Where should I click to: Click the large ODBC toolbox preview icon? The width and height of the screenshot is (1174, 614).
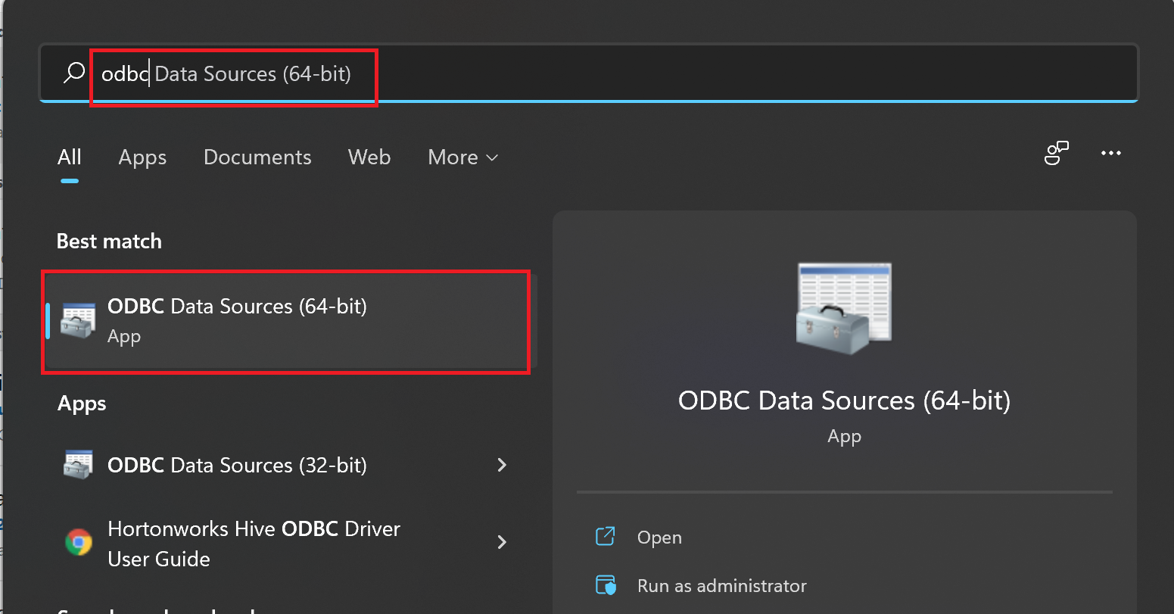(x=844, y=309)
